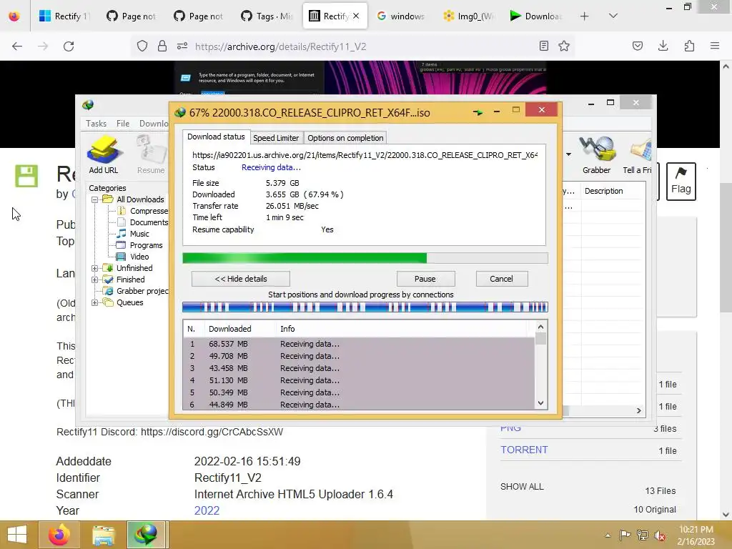Open the TORRENT download link
732x549 pixels.
tap(524, 450)
